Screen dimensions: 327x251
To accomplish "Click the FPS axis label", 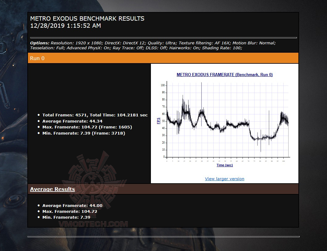I will click(159, 121).
